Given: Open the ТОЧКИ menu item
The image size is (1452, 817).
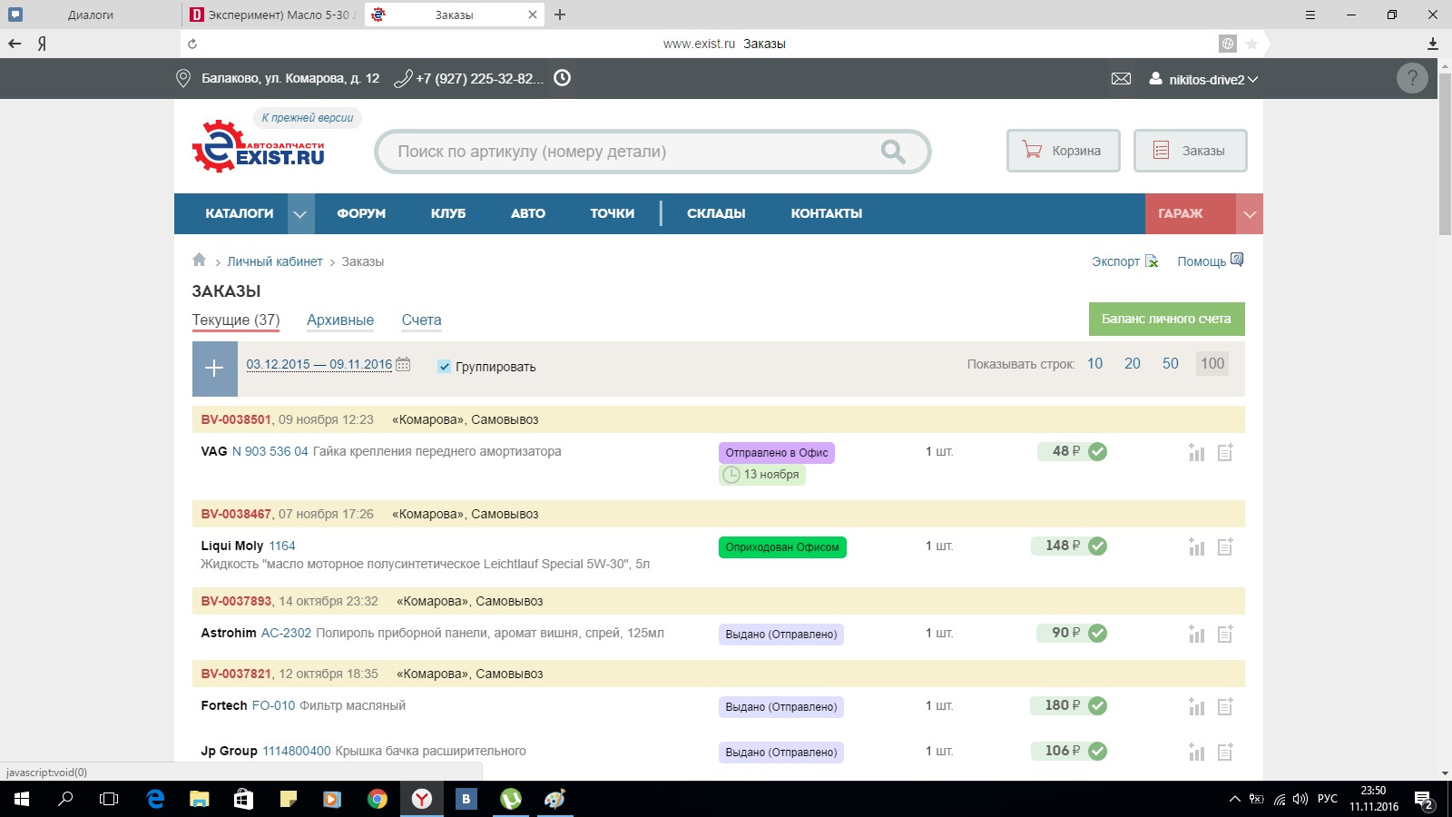Looking at the screenshot, I should (x=613, y=213).
